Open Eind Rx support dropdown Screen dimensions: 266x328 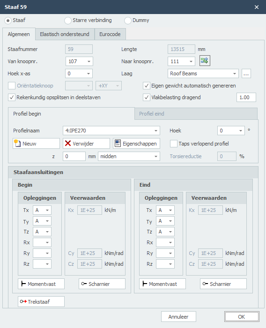170,242
